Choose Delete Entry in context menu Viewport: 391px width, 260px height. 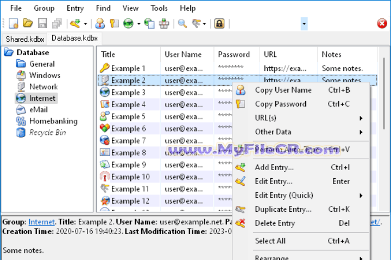coord(301,223)
